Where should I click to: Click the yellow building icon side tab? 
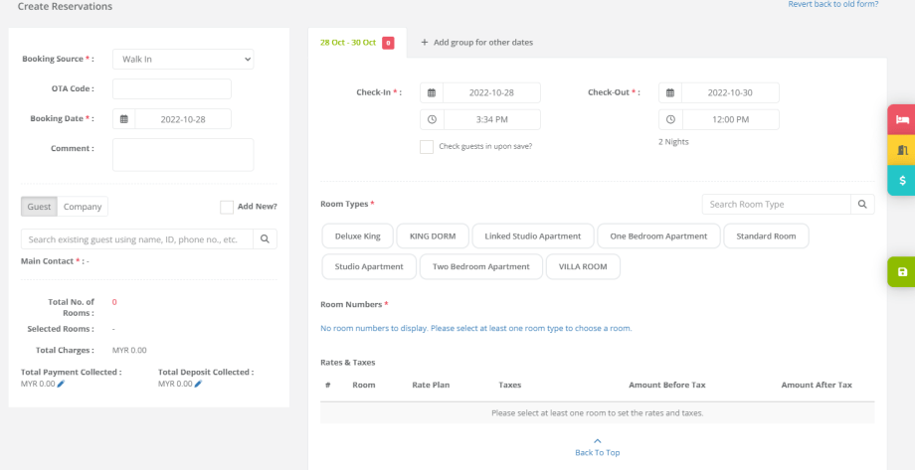coord(902,150)
